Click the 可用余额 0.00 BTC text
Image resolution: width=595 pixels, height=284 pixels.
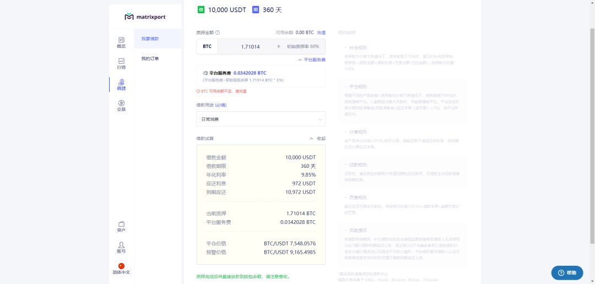tap(295, 32)
